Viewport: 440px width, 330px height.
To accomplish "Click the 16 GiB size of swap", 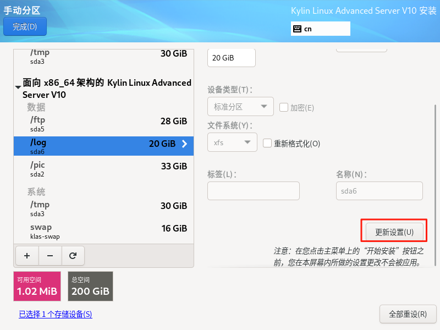I will point(174,228).
